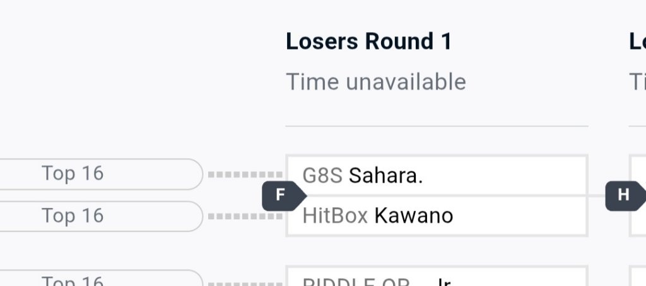Select player Sahara. in match F
The height and width of the screenshot is (286, 646).
point(385,176)
